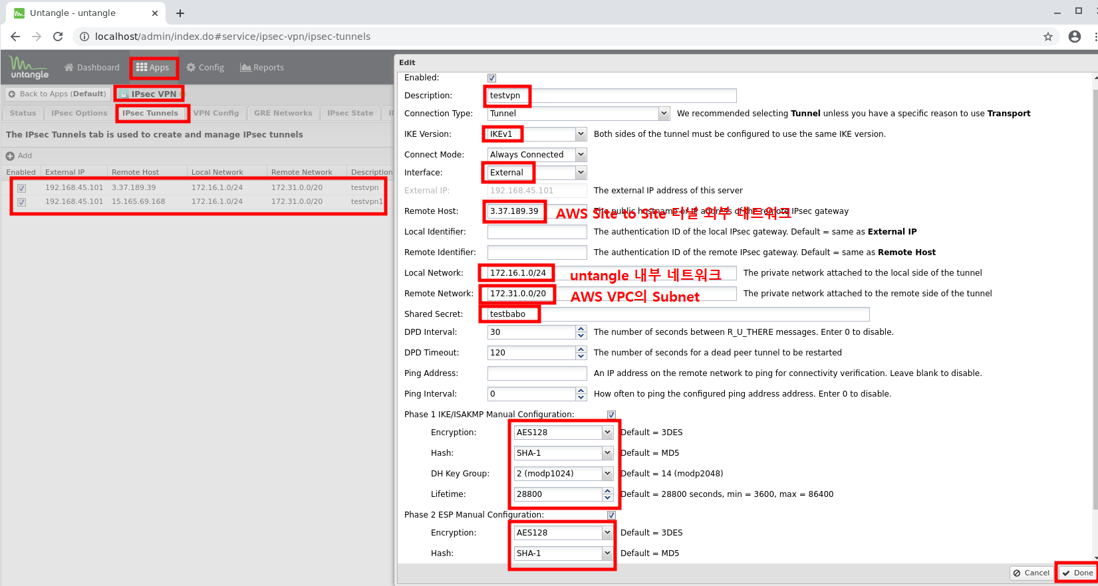Viewport: 1098px width, 586px height.
Task: Open the Reports page
Action: click(x=262, y=67)
